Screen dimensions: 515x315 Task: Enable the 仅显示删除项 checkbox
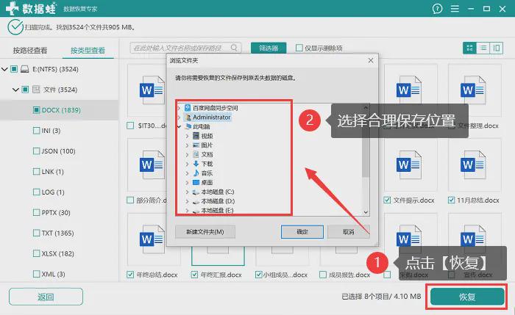[299, 48]
